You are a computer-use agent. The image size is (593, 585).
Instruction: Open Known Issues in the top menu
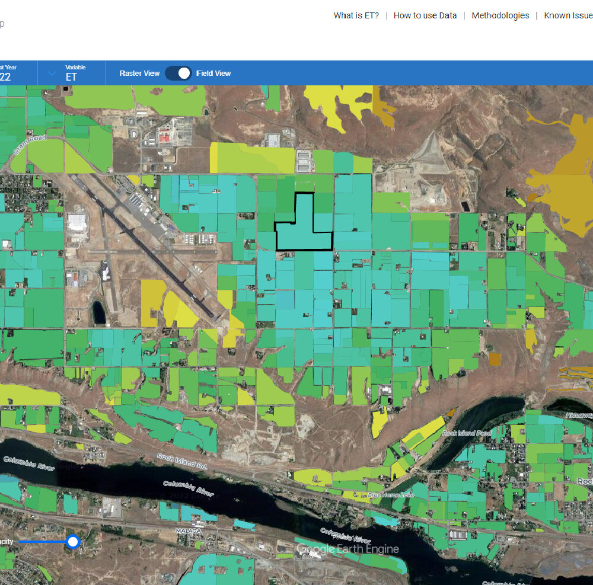click(568, 15)
